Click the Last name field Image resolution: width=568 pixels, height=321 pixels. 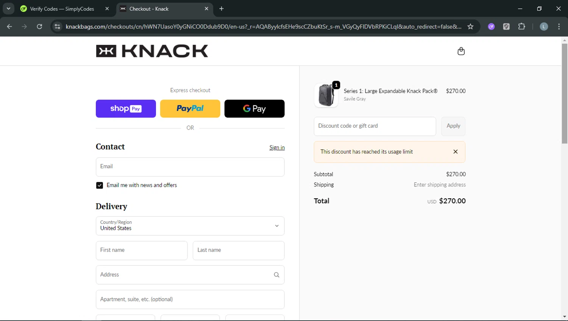[x=239, y=251]
